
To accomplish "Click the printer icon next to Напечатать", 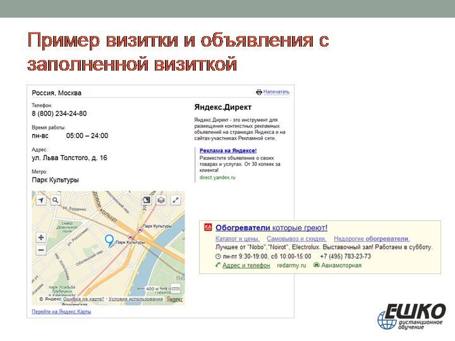I will click(259, 92).
